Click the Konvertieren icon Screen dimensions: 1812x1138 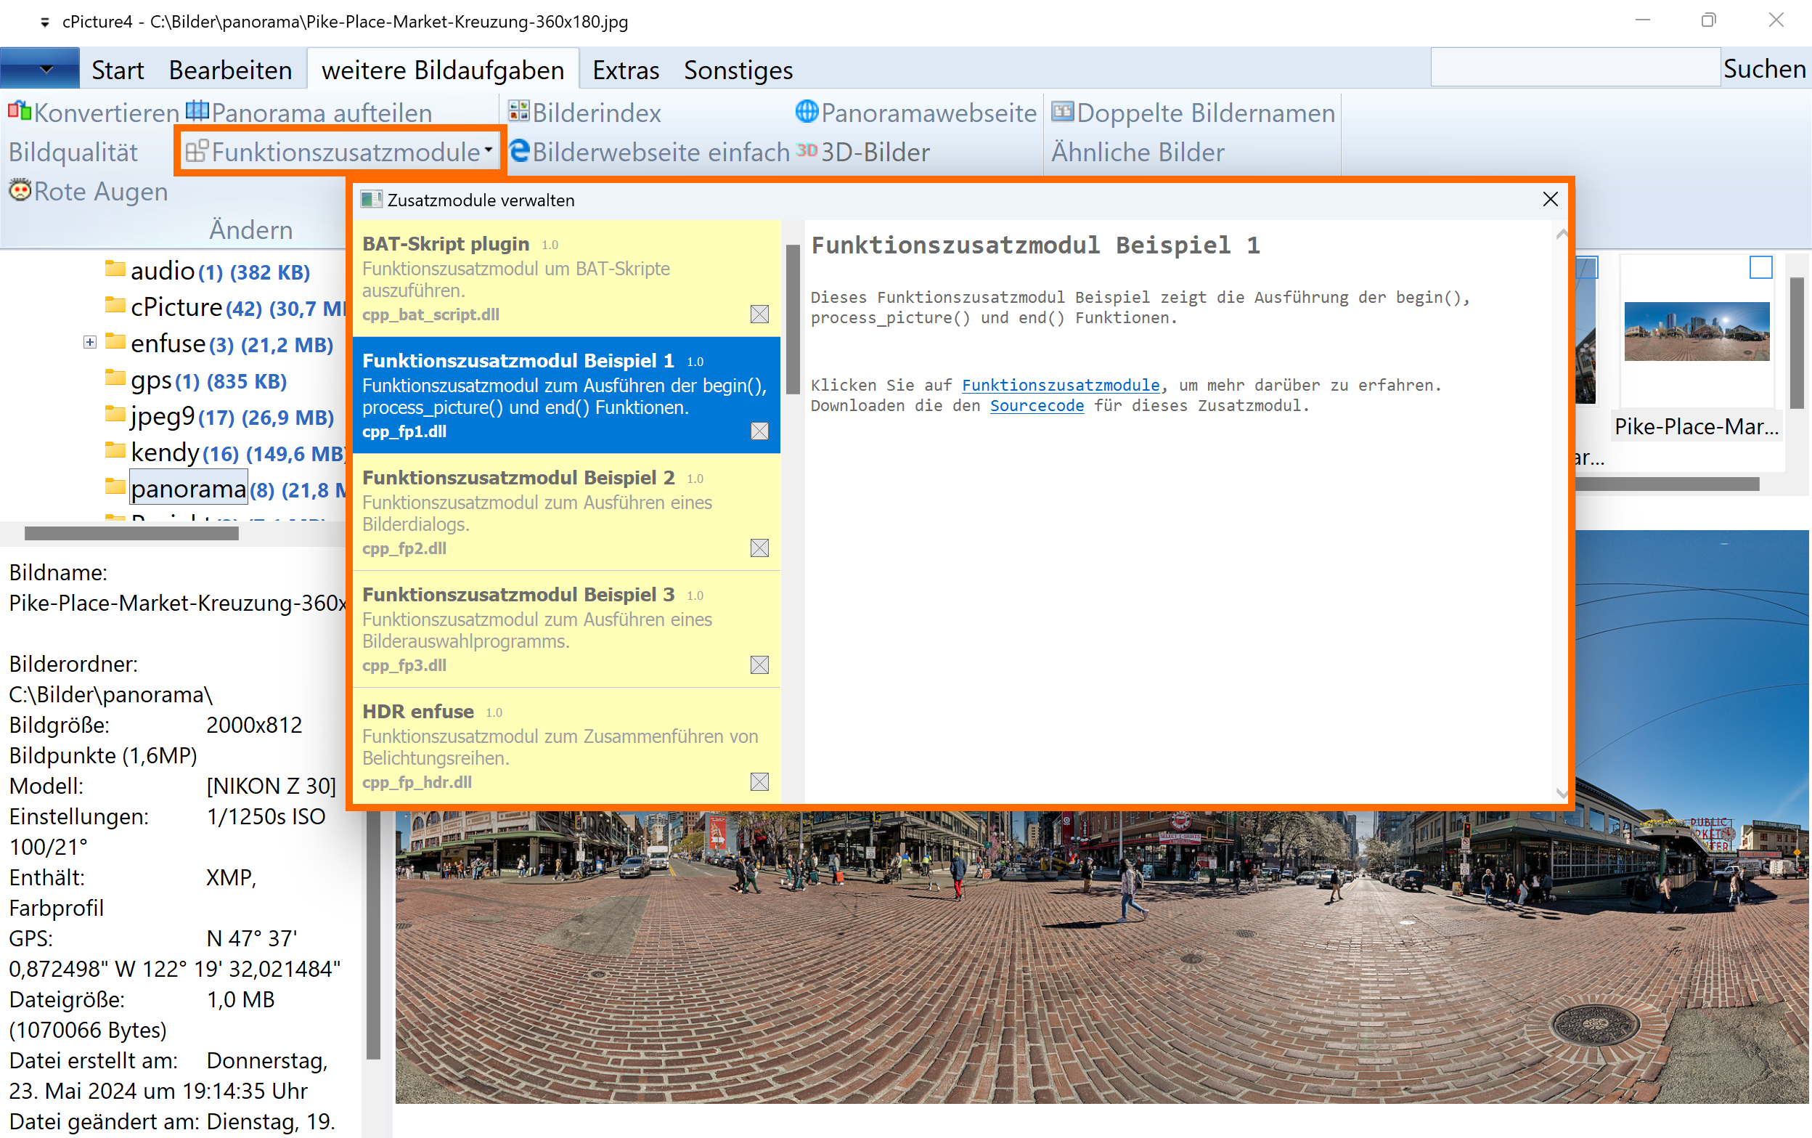click(x=20, y=112)
